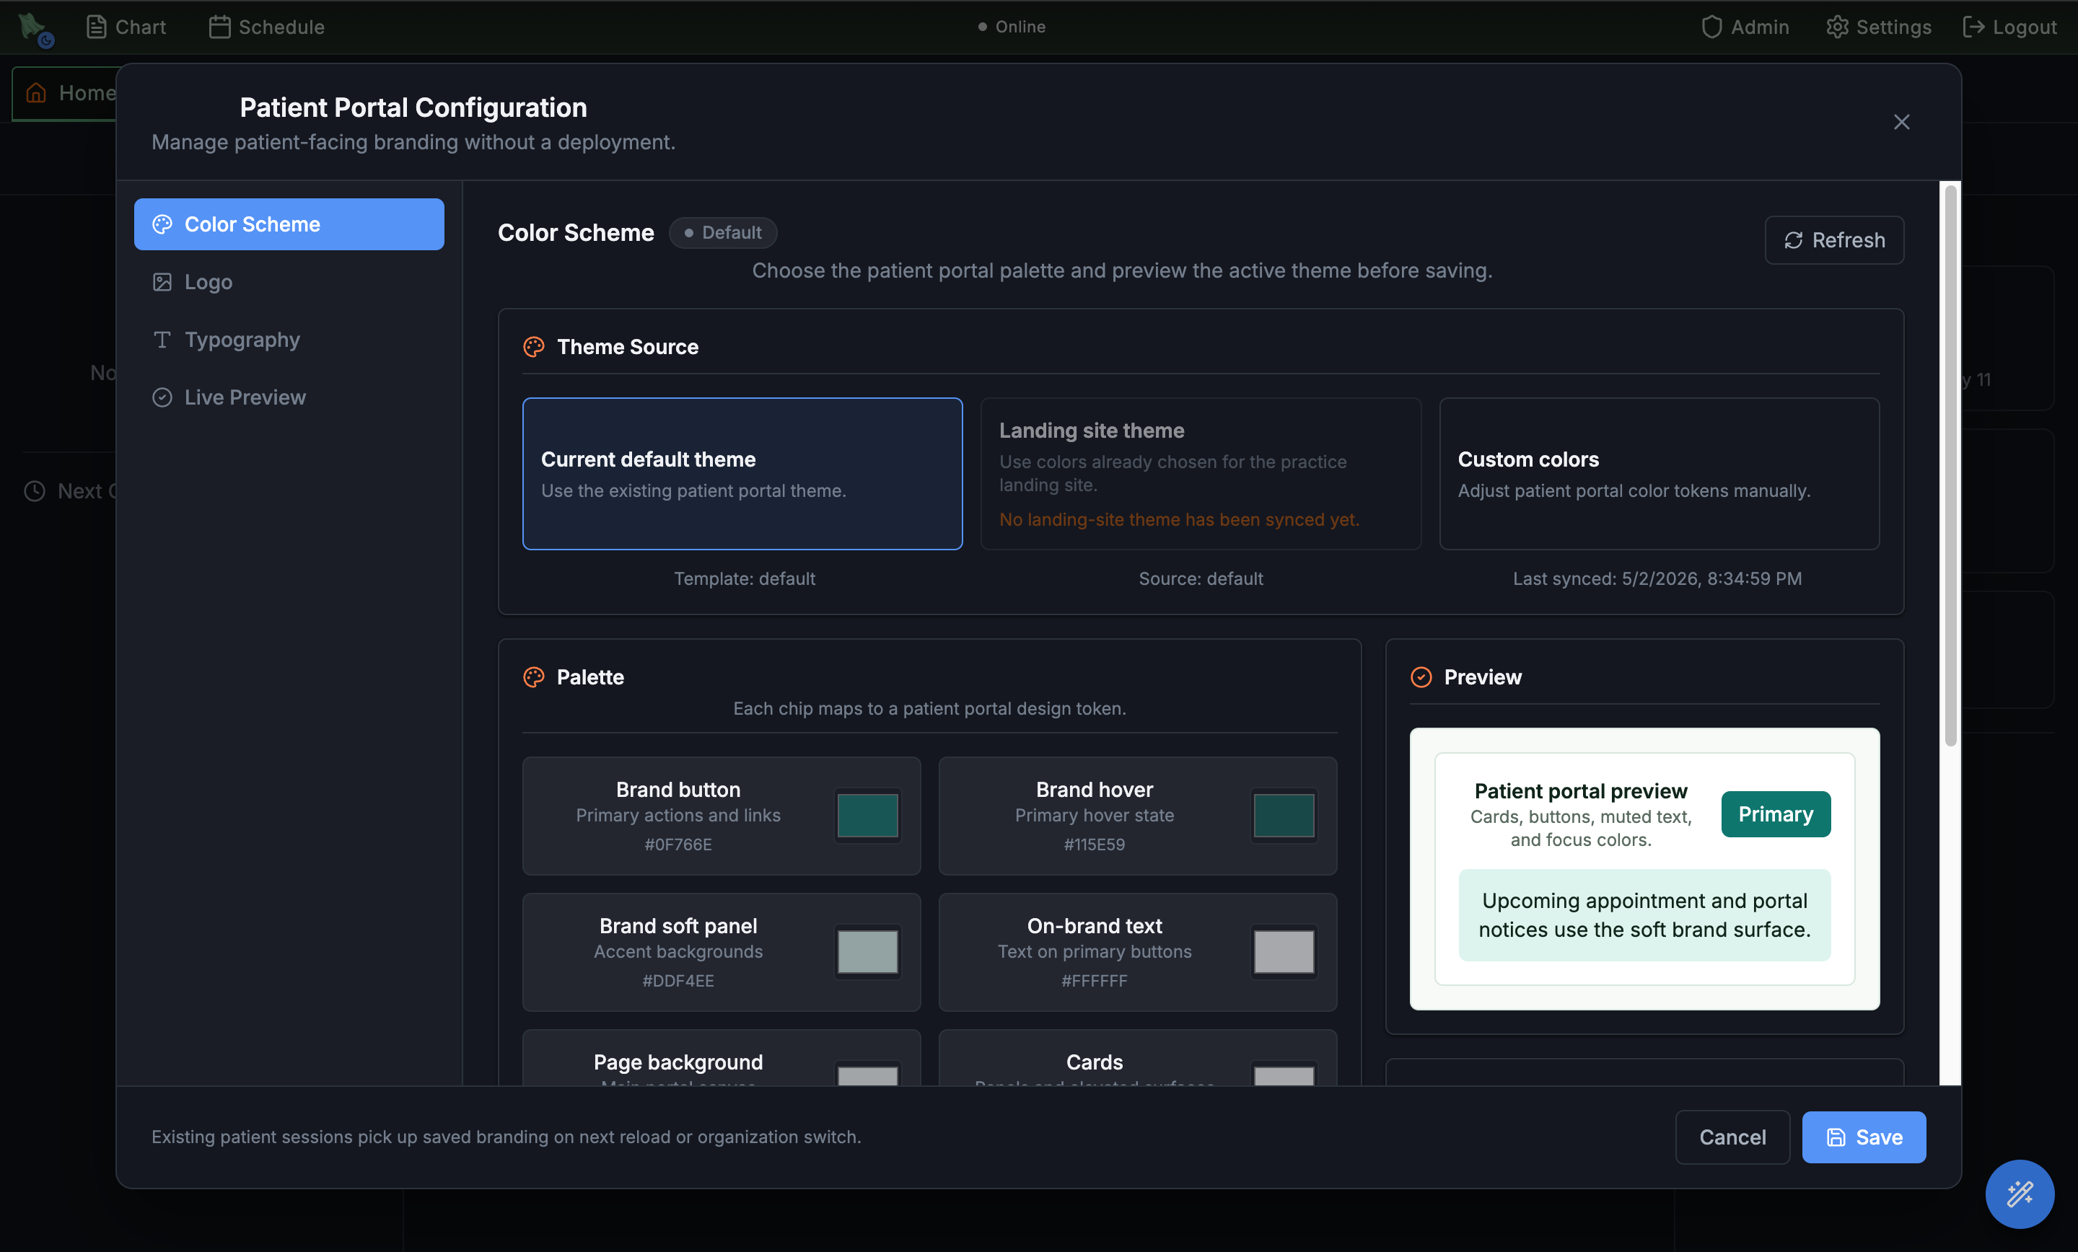Click the Online status indicator

(1011, 27)
